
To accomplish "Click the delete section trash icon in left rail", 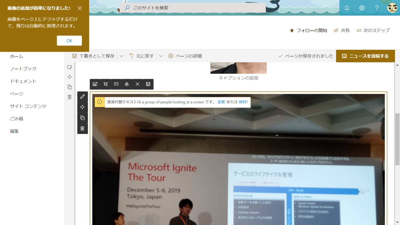I will tap(69, 97).
